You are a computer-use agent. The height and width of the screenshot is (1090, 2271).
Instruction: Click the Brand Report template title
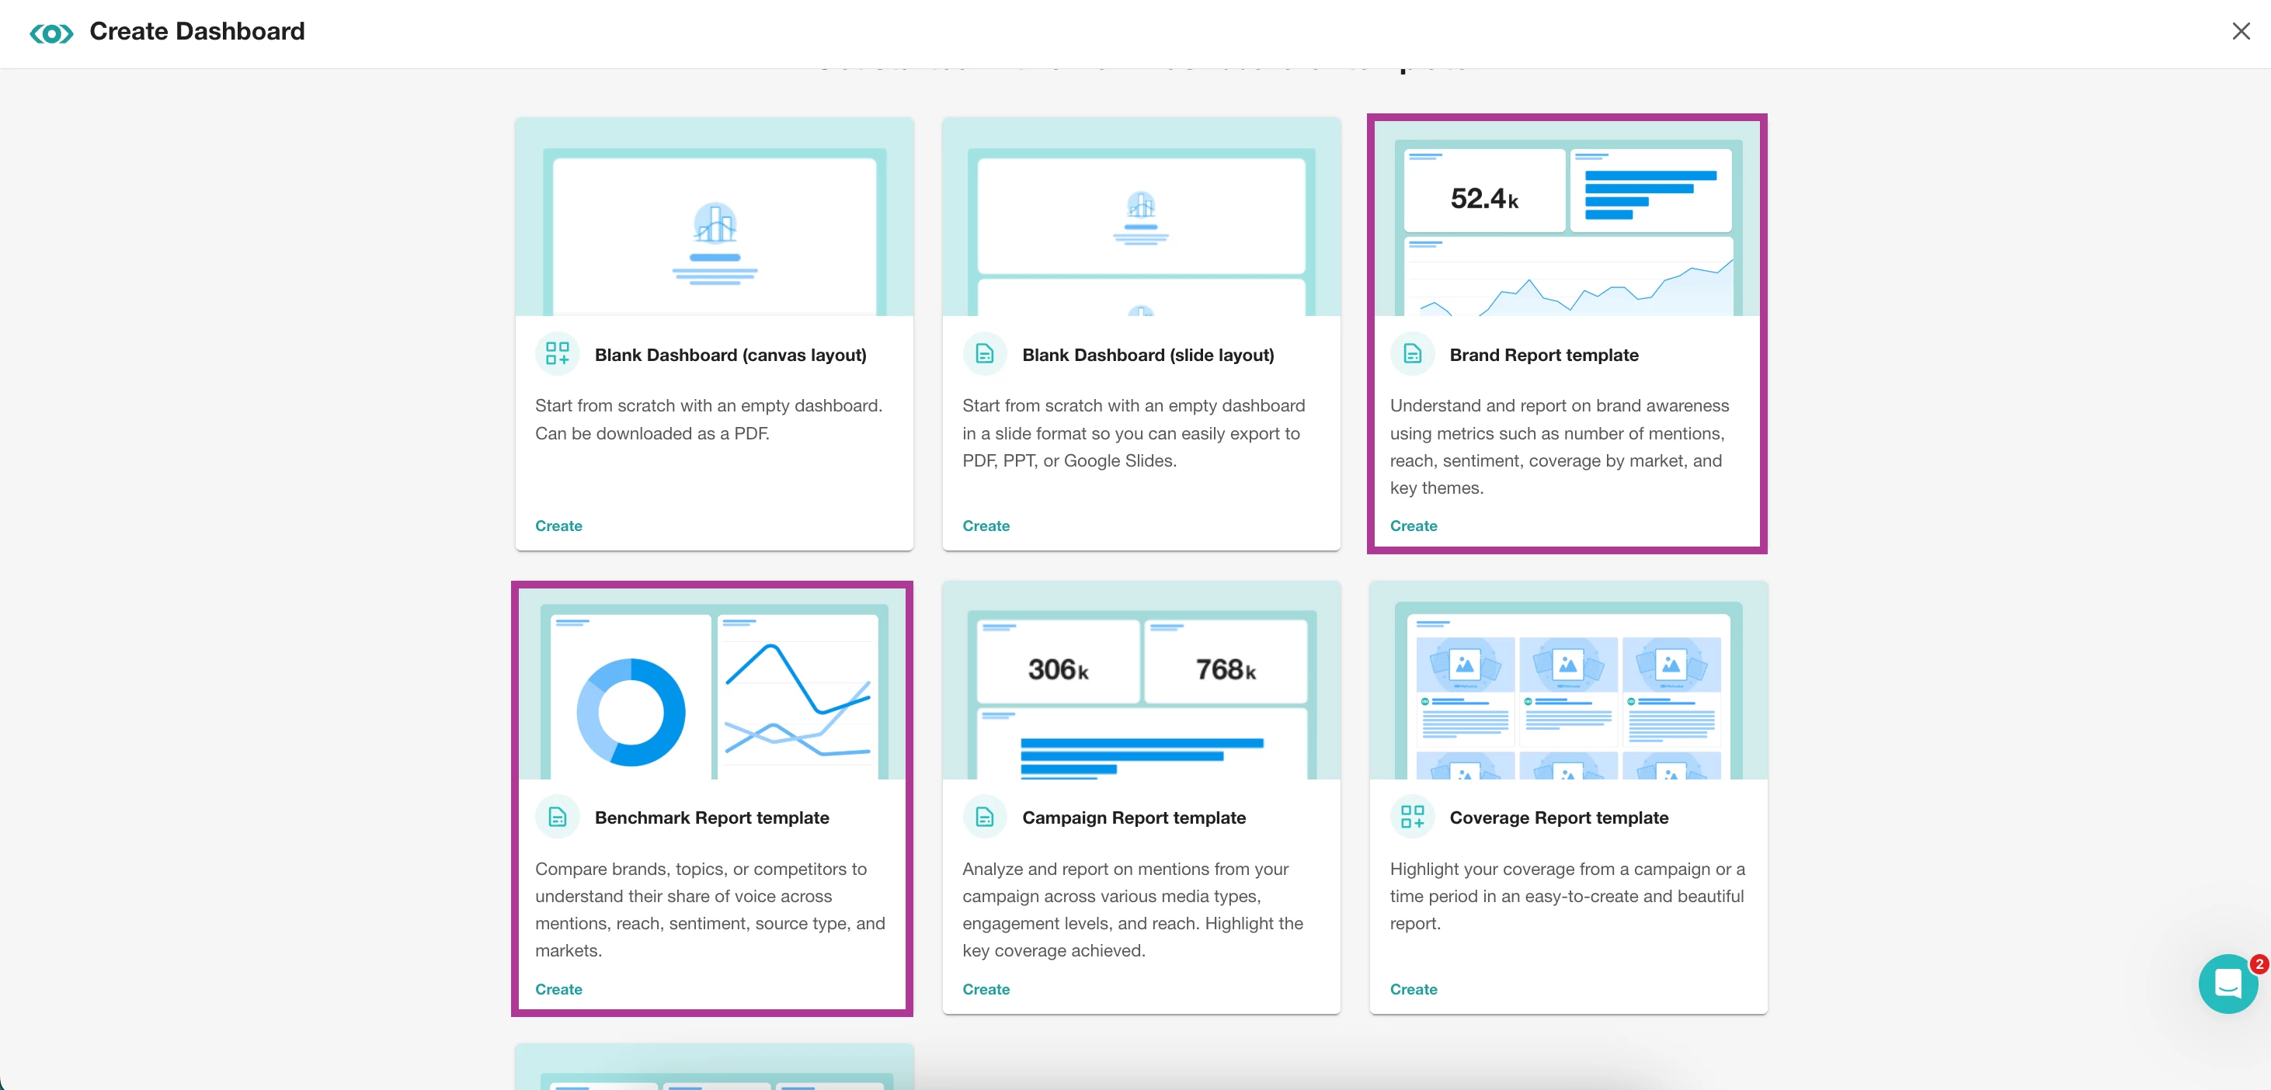click(x=1544, y=354)
